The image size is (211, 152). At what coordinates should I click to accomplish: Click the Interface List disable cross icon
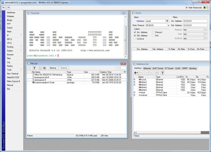pos(151,73)
